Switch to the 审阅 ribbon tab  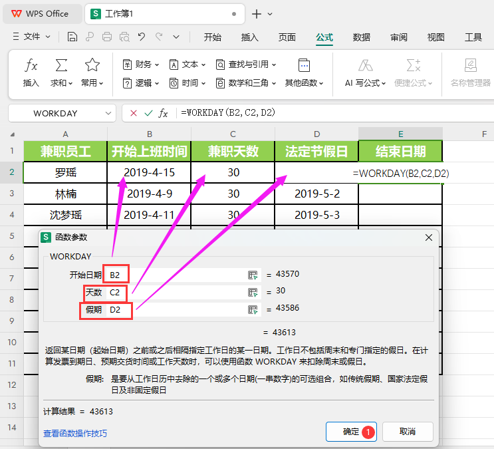click(399, 37)
